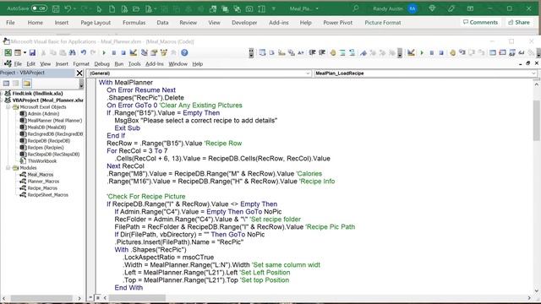Reset the project from the standard toolbar
The image size is (541, 304).
123,52
